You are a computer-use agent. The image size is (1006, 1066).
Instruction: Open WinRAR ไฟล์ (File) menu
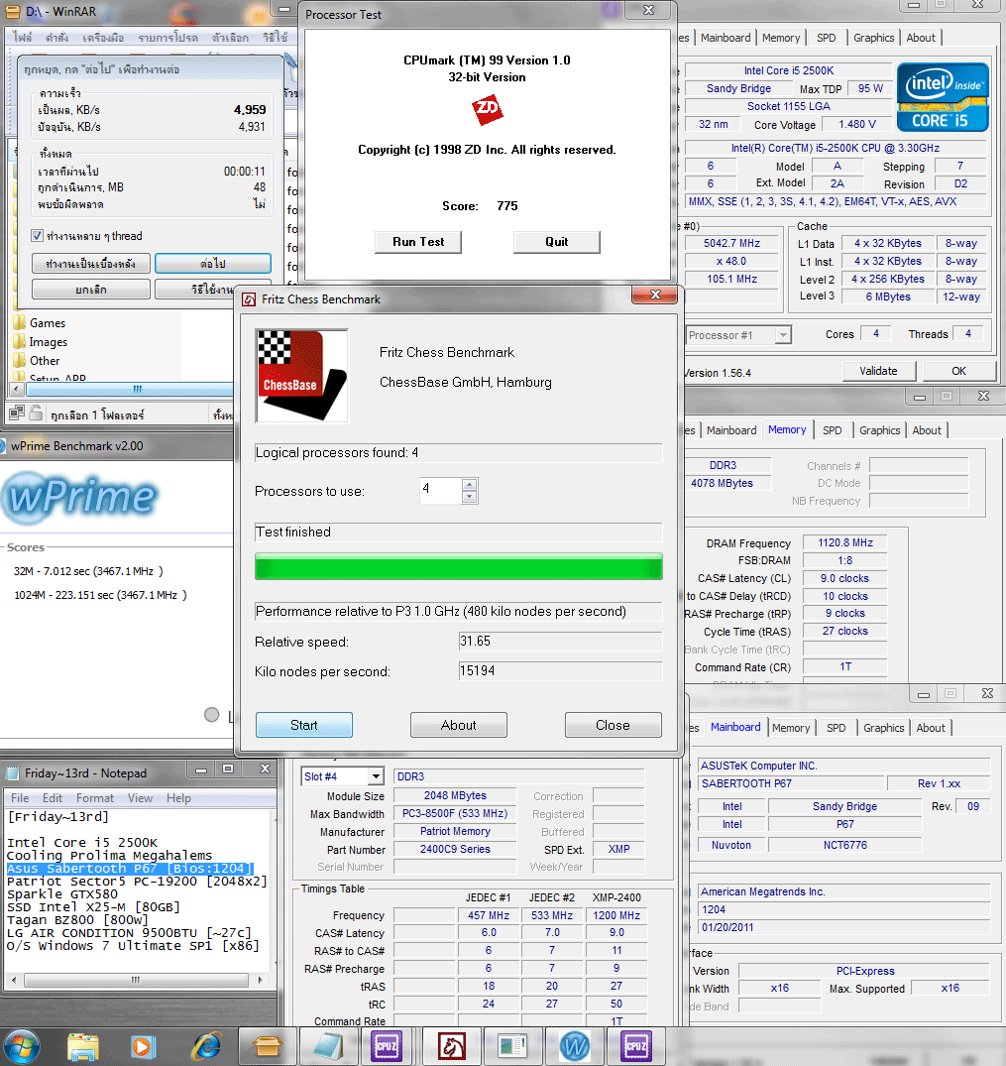coord(23,38)
